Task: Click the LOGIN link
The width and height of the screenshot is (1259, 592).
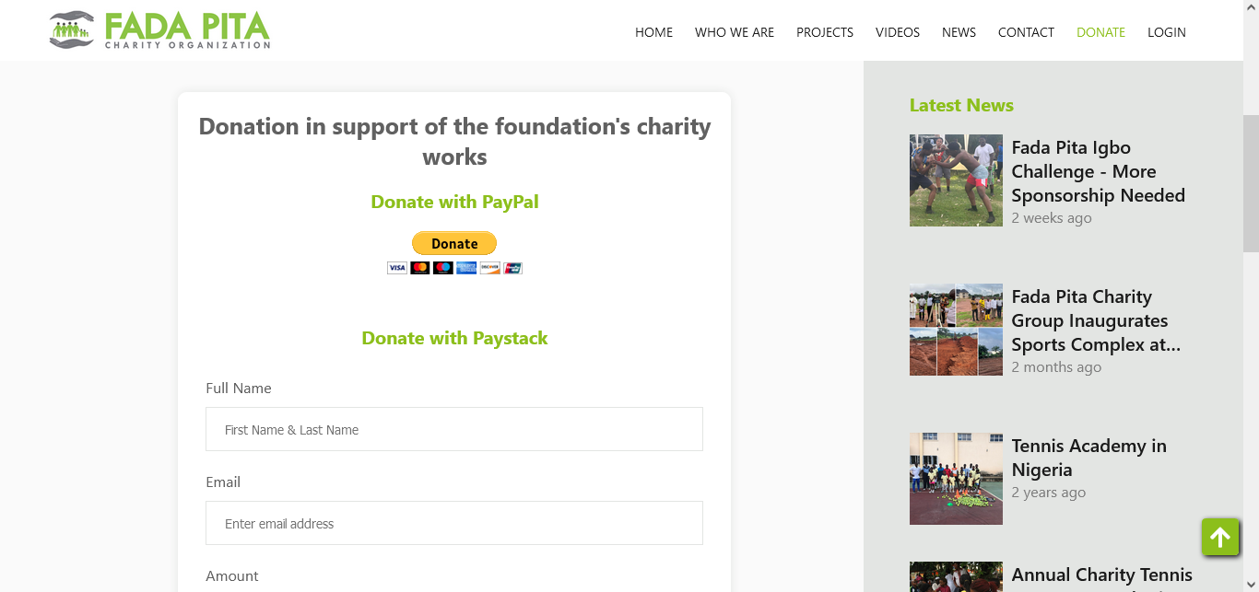Action: coord(1167,32)
